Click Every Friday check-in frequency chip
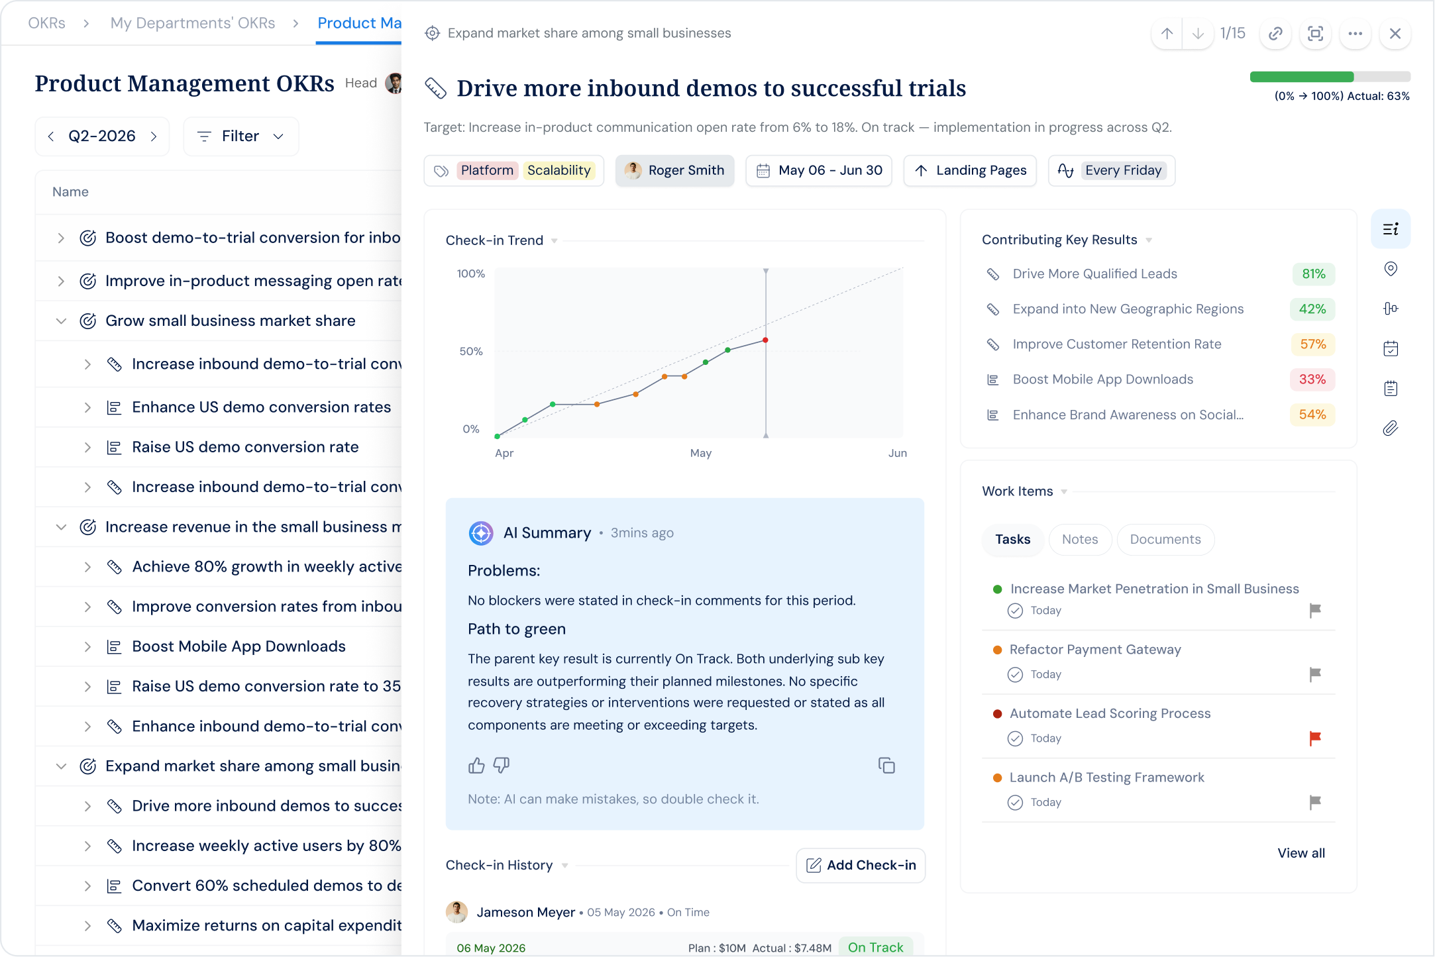1435x957 pixels. tap(1112, 171)
